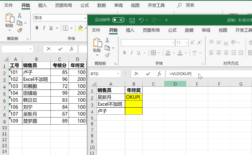252x155 pixels.
Task: Toggle Bold in back window ribbon
Action: [x=37, y=28]
